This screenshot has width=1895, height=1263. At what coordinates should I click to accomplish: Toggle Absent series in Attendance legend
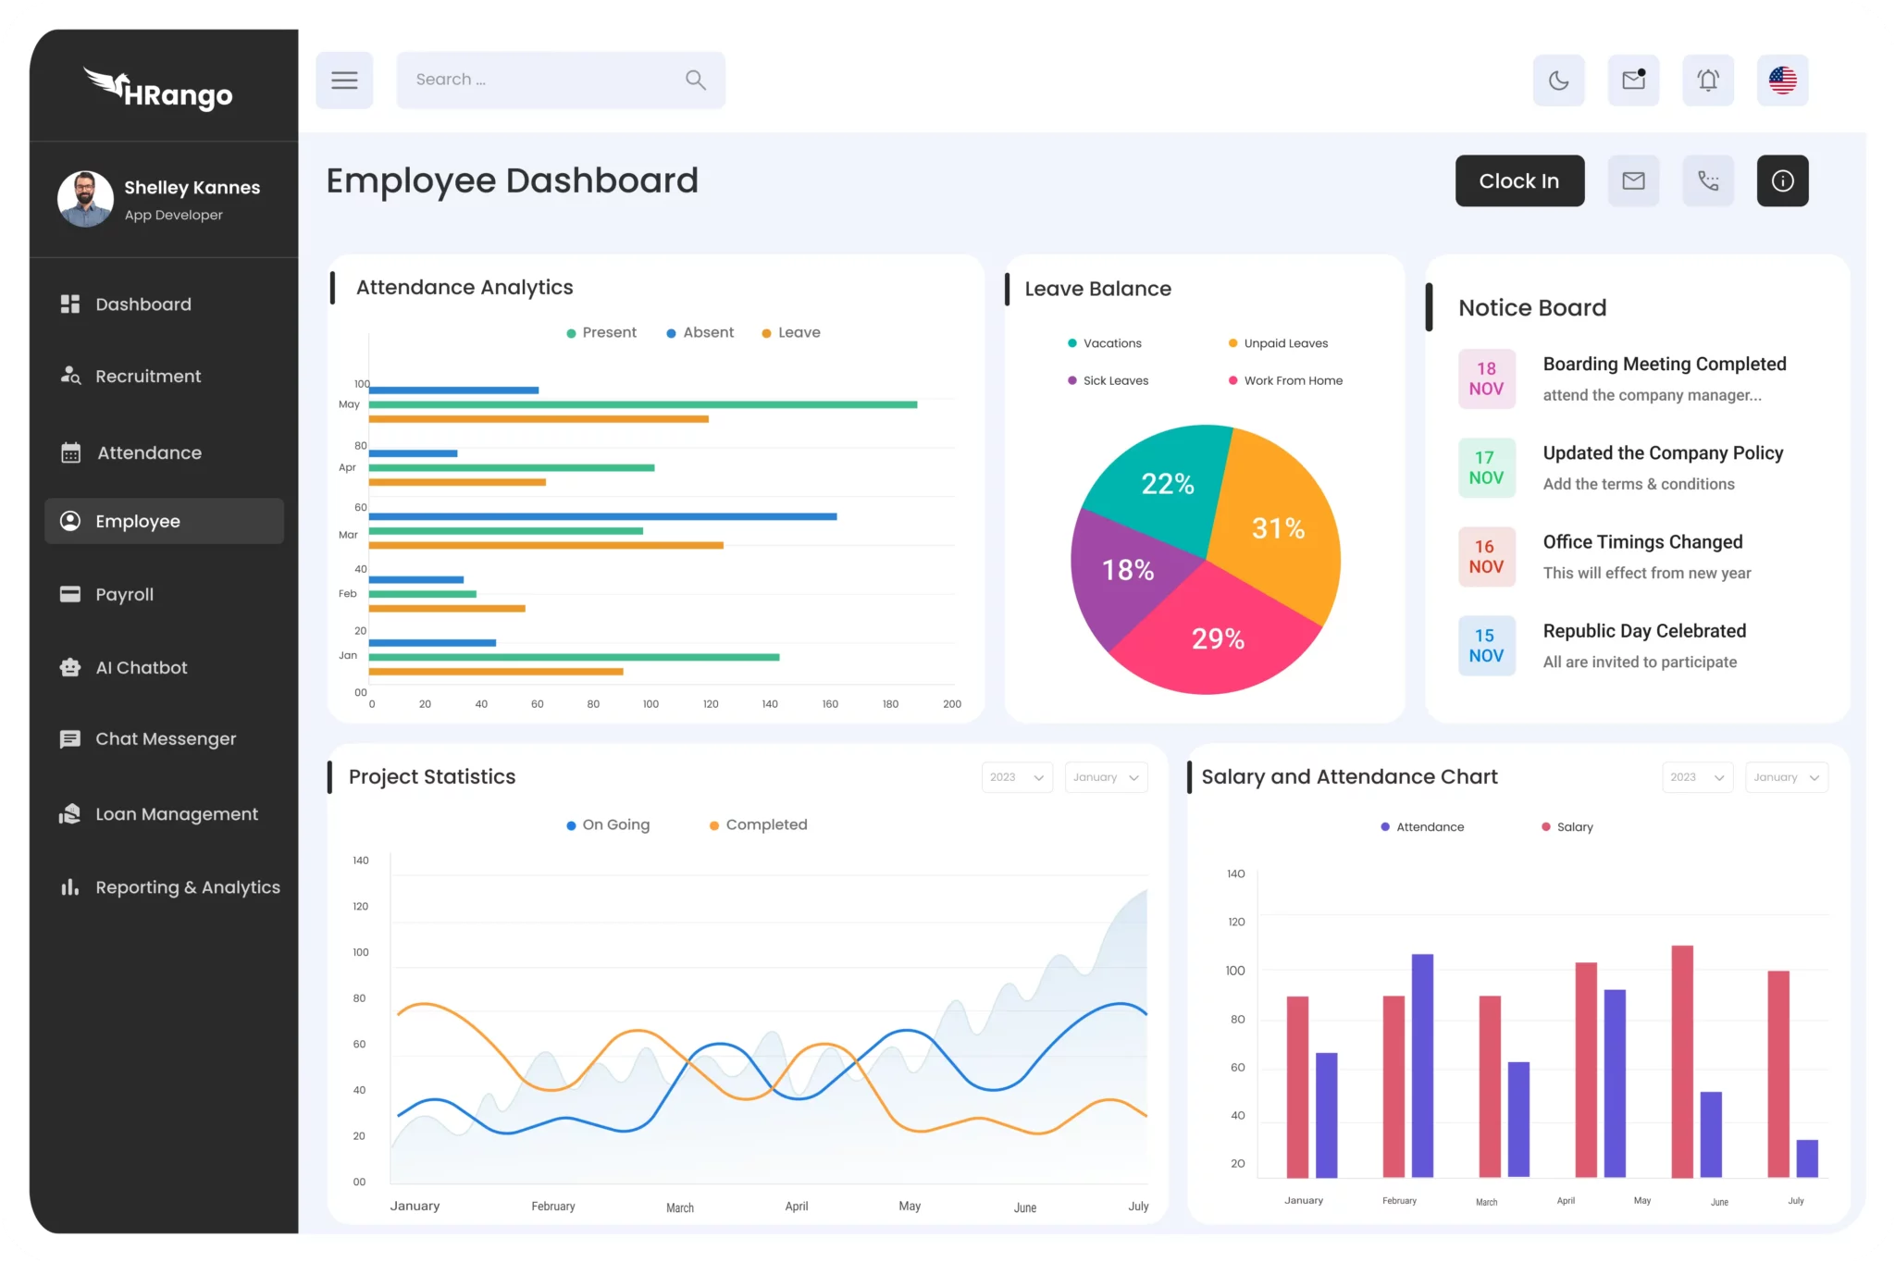700,332
